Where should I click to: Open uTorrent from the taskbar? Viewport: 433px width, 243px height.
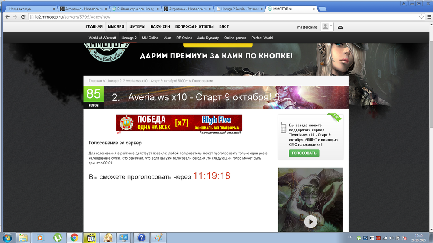tap(58, 238)
